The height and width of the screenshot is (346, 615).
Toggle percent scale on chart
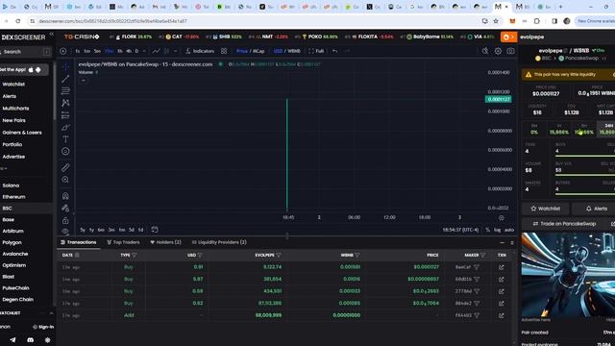click(x=487, y=230)
